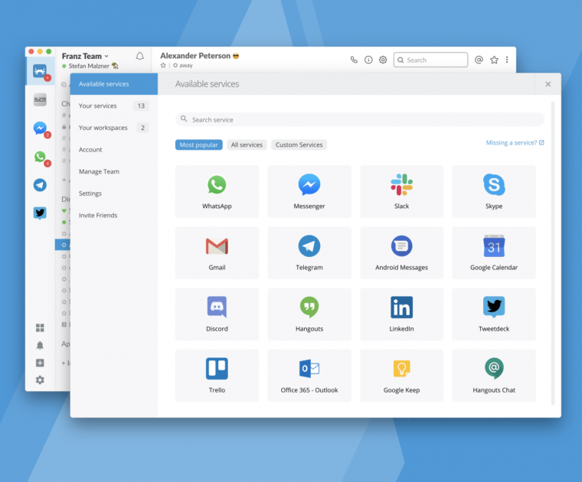The image size is (582, 482).
Task: Add the Messenger service
Action: click(309, 192)
